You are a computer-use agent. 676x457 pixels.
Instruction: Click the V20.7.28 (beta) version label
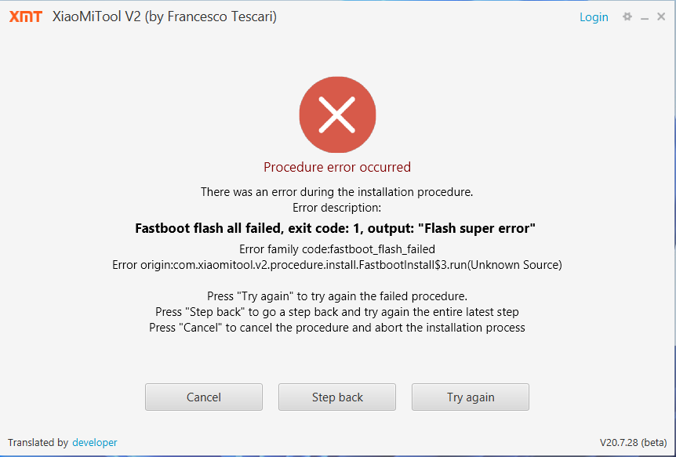[x=633, y=443]
